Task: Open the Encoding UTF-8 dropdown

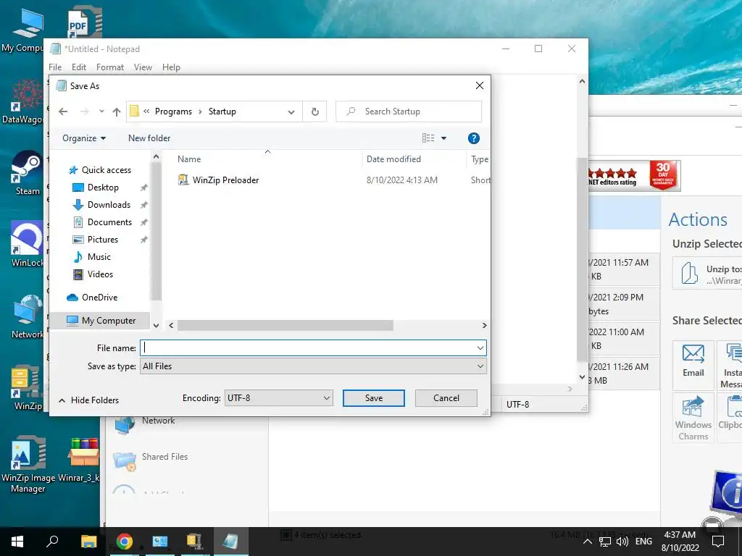Action: coord(279,398)
